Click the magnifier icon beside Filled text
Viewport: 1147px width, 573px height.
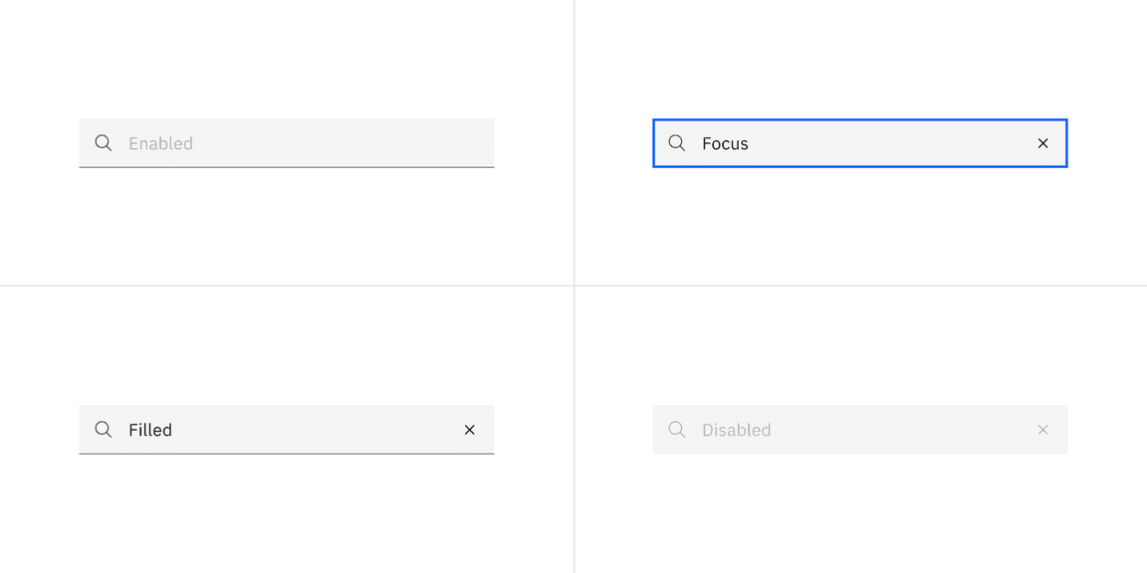tap(104, 430)
